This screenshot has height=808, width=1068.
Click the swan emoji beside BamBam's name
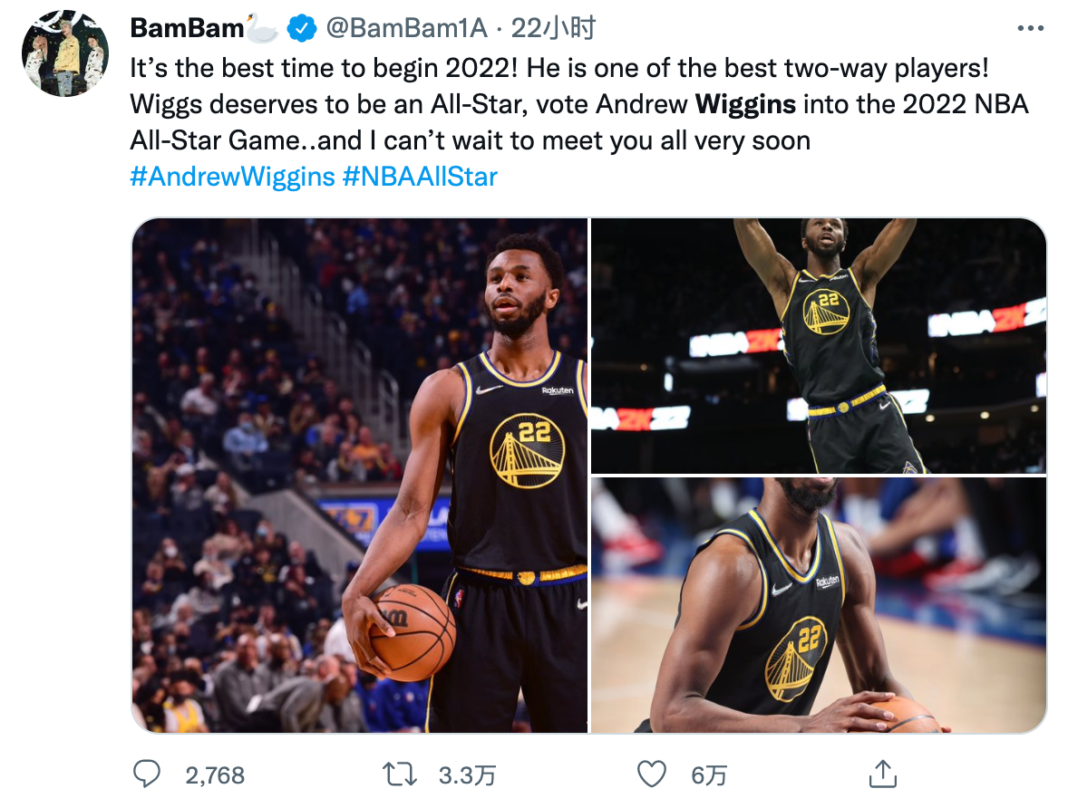point(263,29)
